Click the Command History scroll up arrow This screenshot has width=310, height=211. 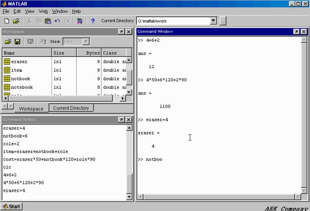pos(129,128)
